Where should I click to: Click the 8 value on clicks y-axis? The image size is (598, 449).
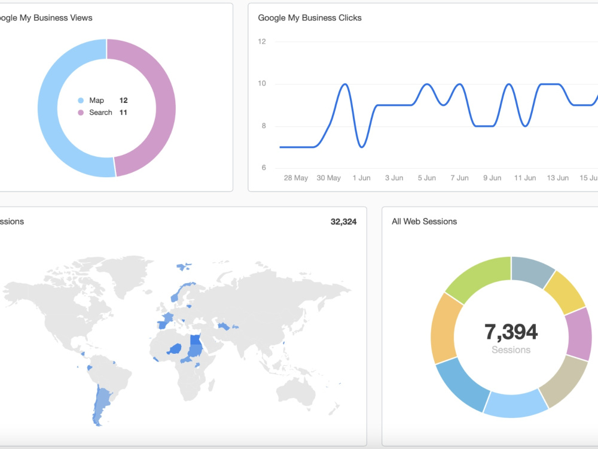coord(264,126)
